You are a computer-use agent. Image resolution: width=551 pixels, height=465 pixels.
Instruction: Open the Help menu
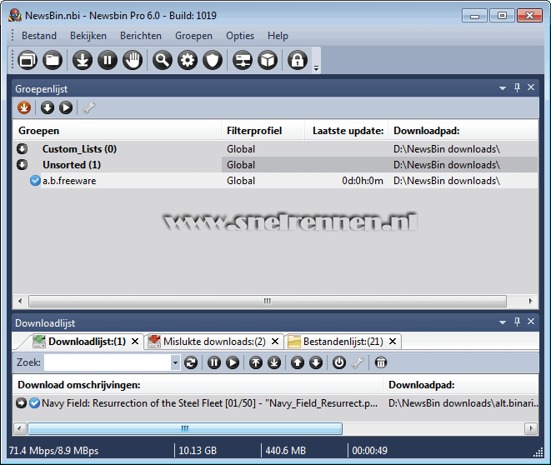pyautogui.click(x=278, y=36)
